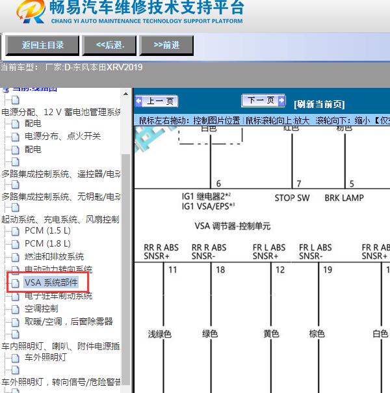
Task: Open the VSA 系统部件 tree item
Action: pyautogui.click(x=51, y=282)
